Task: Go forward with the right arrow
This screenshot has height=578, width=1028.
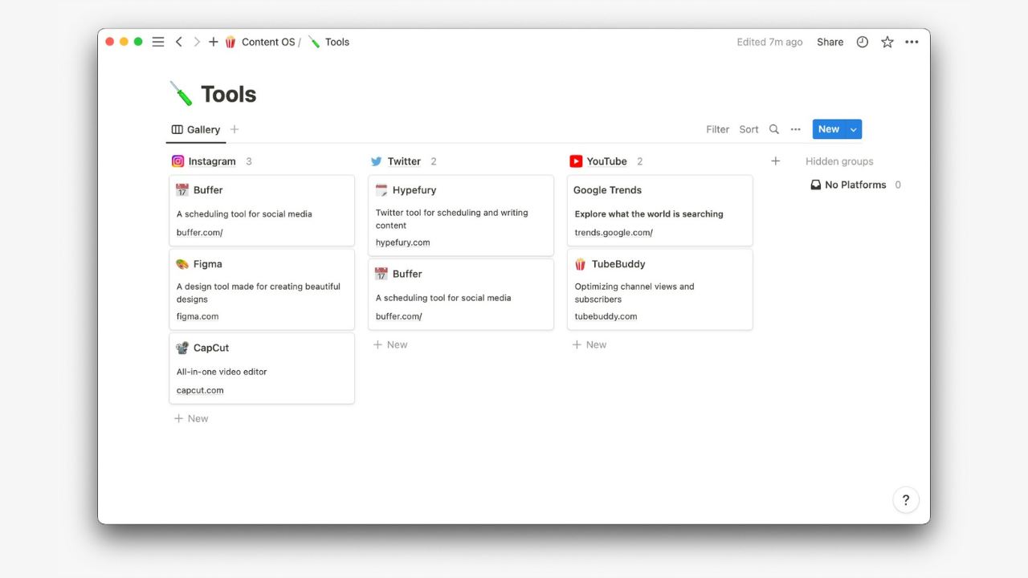Action: click(x=197, y=42)
